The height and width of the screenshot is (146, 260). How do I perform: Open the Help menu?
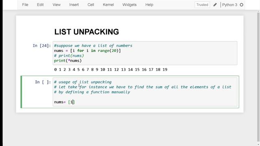pos(149,4)
